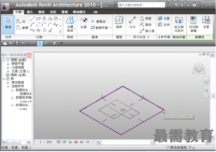The width and height of the screenshot is (216, 152).
Task: Expand the 楼层平面 tree node
Action: 8,64
